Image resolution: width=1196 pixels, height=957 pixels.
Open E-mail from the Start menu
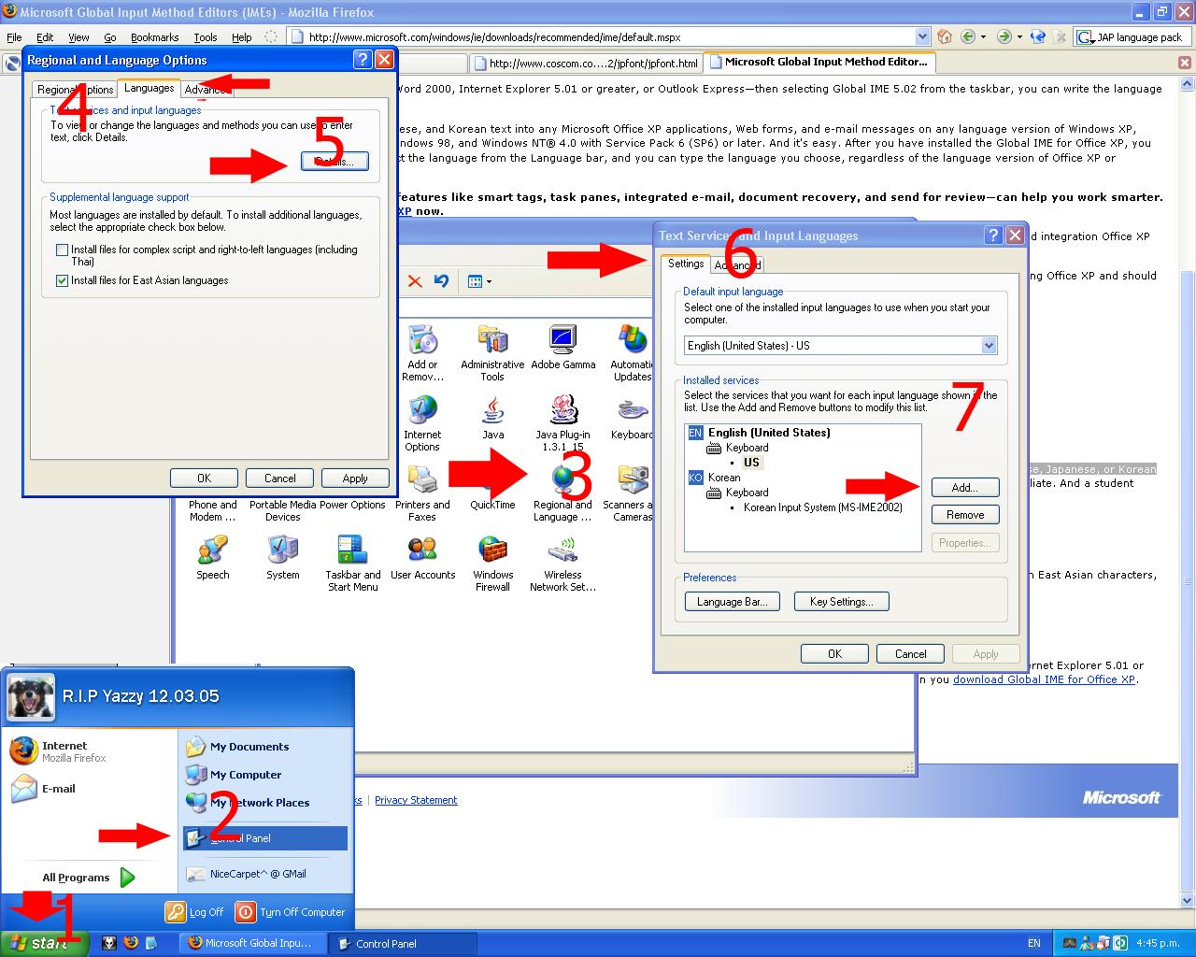tap(43, 789)
